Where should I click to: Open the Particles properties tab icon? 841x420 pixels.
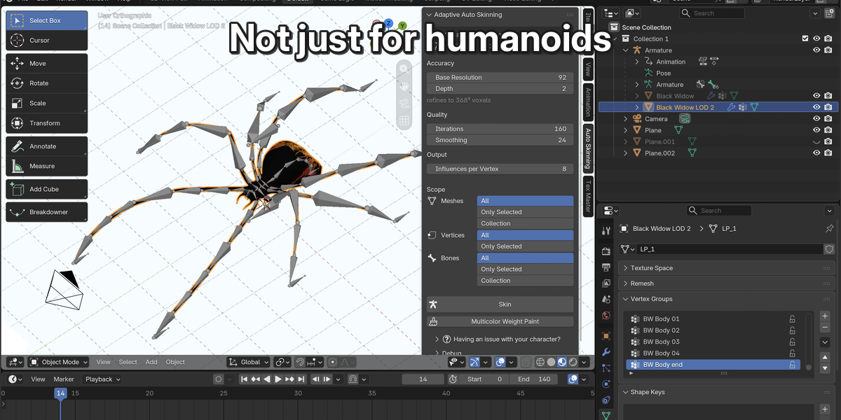[x=606, y=368]
